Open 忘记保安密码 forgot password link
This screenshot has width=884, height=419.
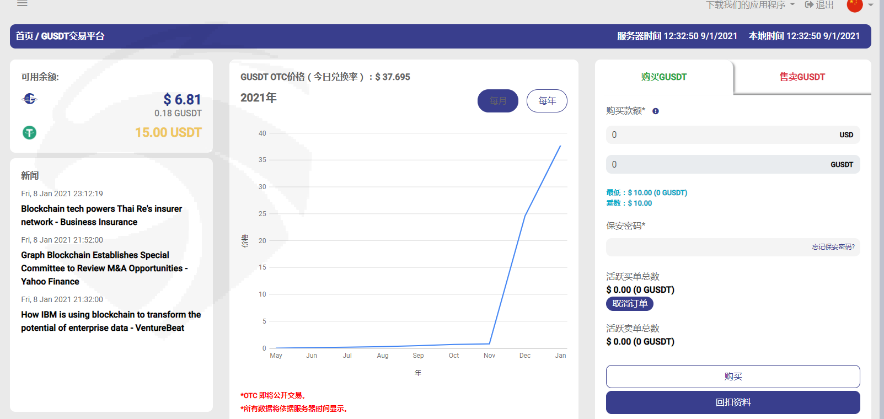click(833, 247)
